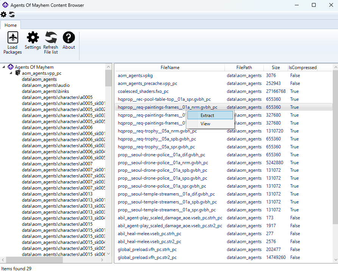The width and height of the screenshot is (338, 271).
Task: Select hqprop__rec-pool-table-top__01a_spr.gvbh_pc file
Action: 224,99
